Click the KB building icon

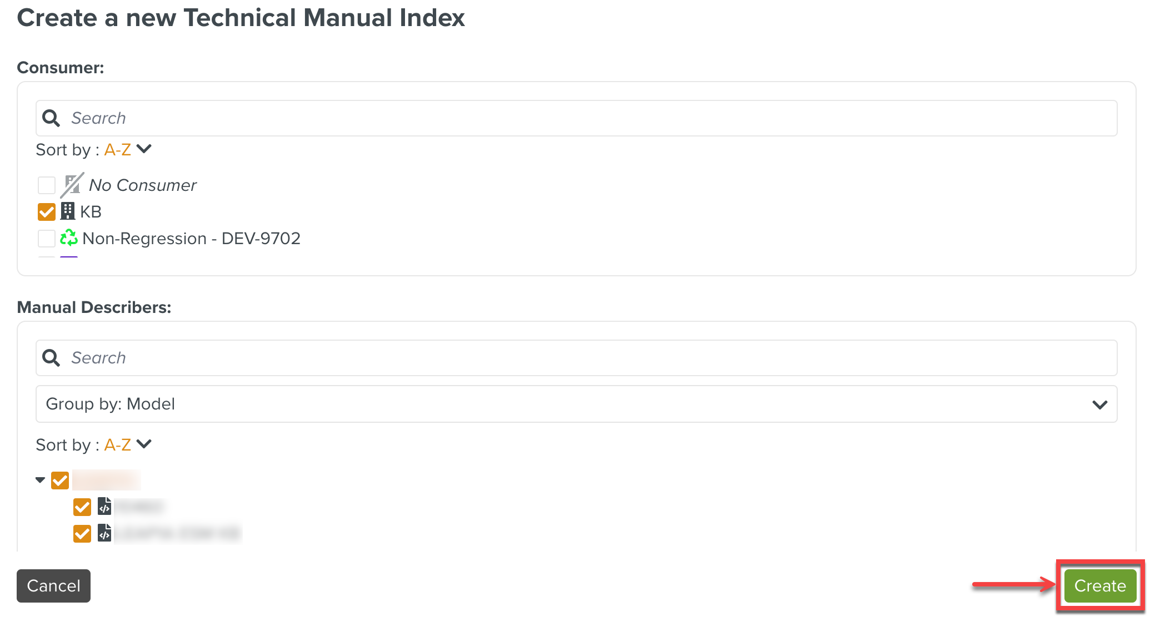[68, 211]
